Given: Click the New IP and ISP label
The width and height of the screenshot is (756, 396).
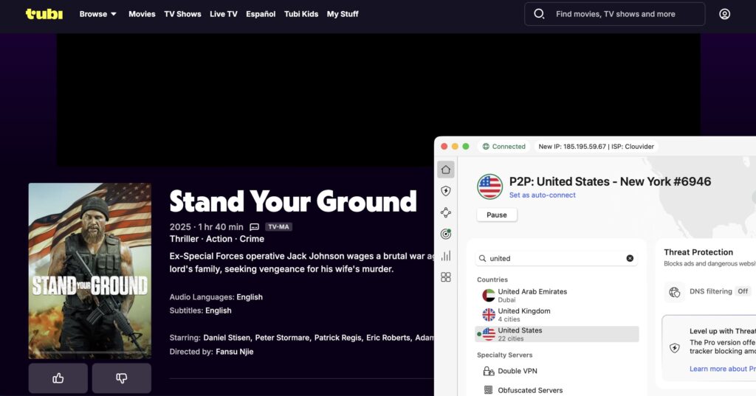Looking at the screenshot, I should pyautogui.click(x=596, y=147).
